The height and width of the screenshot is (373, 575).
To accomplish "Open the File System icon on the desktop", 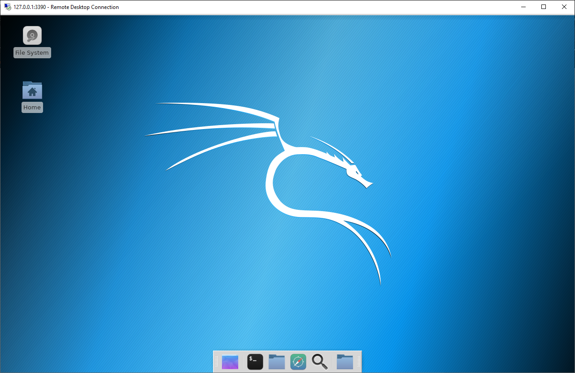I will pos(32,35).
